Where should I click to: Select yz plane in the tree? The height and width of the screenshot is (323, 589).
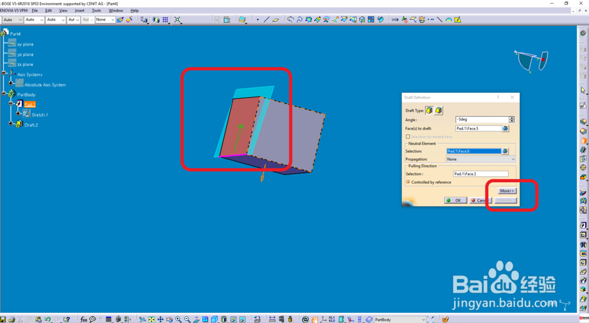(x=25, y=55)
